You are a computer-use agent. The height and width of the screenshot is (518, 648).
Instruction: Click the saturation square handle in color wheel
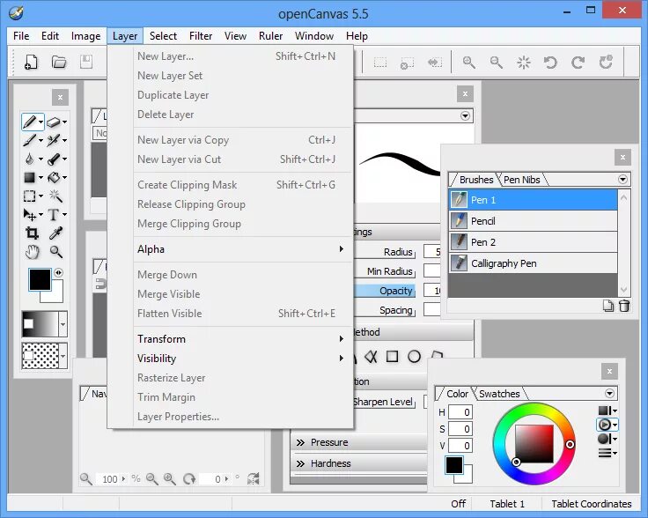516,462
